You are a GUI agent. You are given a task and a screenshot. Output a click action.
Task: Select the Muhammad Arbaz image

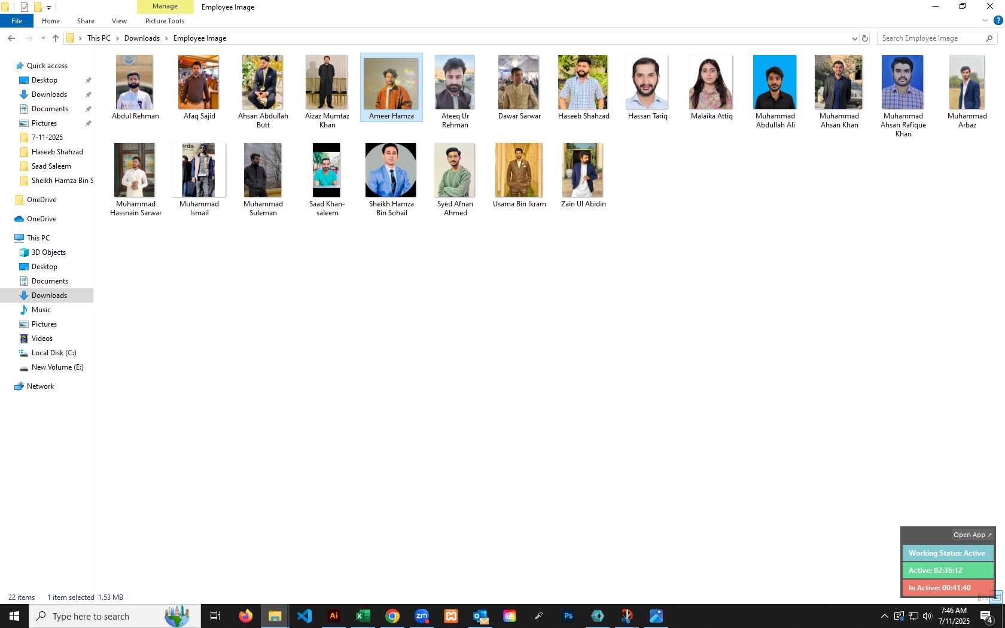coord(967,92)
